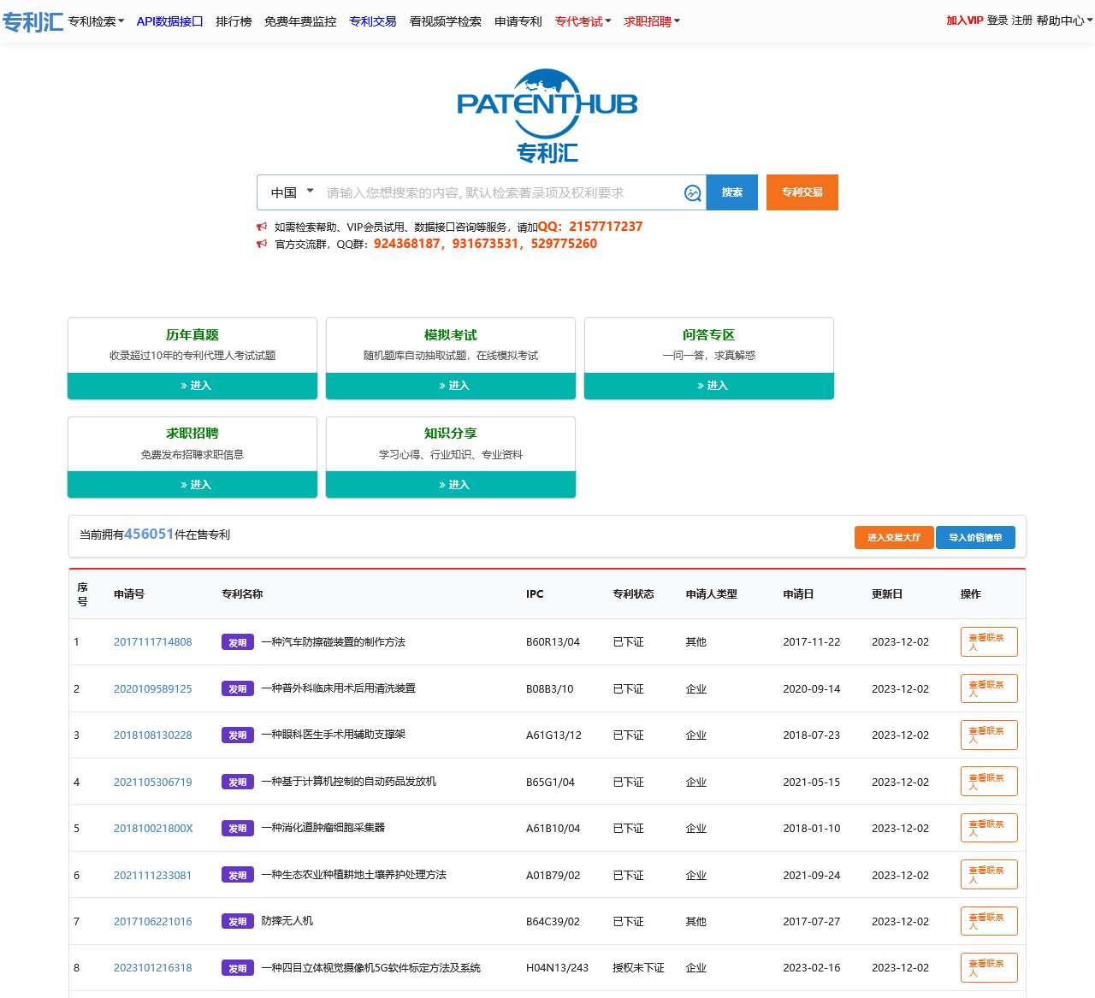Click the 导入价值清单 button
The height and width of the screenshot is (998, 1095).
[x=975, y=538]
